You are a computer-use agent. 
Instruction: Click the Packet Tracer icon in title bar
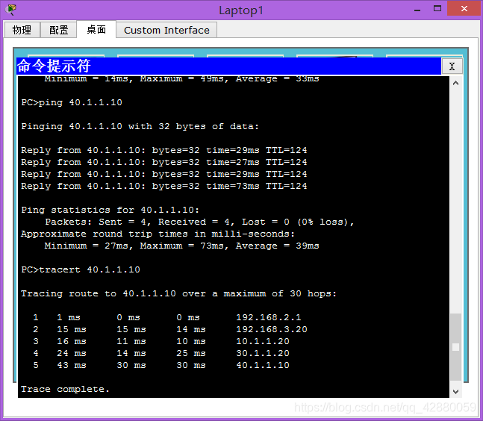[10, 10]
